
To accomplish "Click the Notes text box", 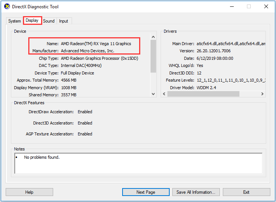I will 138,163.
